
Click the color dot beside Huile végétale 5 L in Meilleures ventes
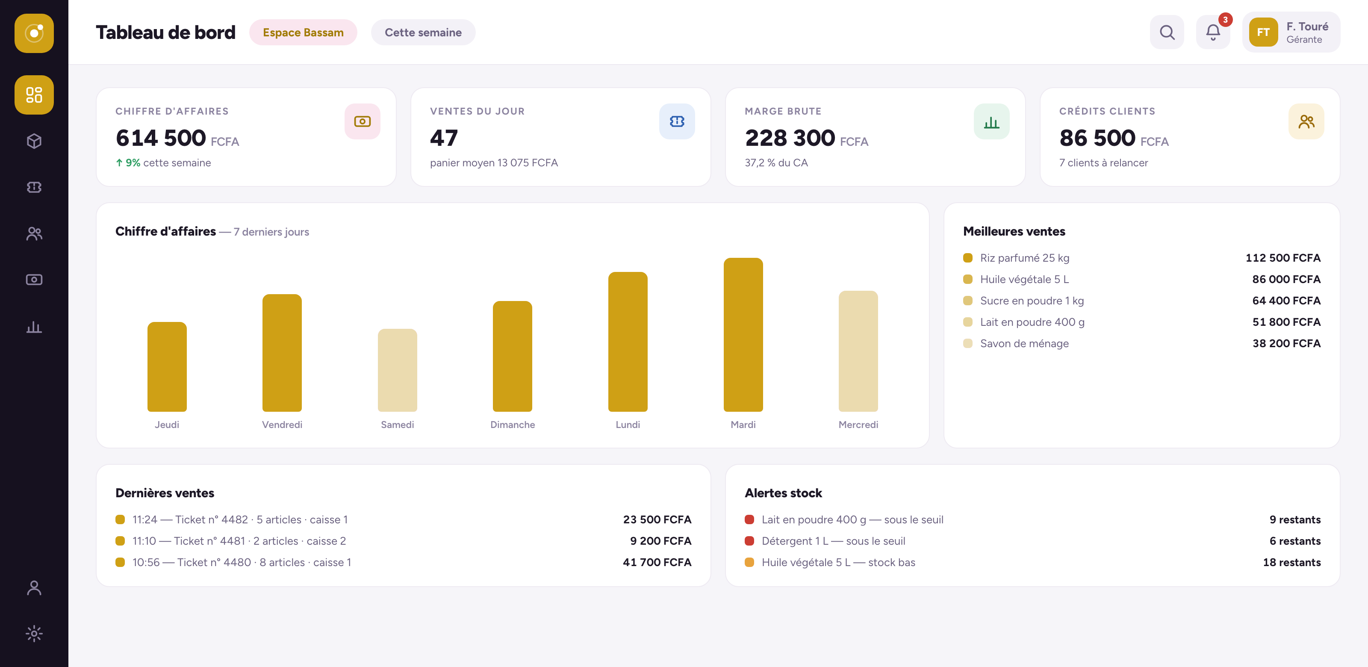coord(967,279)
